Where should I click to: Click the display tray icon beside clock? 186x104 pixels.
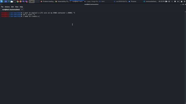click(169, 1)
